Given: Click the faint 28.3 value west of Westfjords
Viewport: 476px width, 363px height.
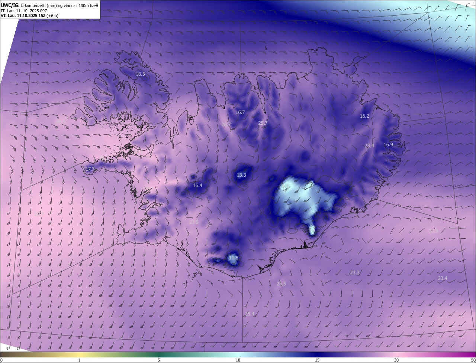Looking at the screenshot, I should 60,121.
